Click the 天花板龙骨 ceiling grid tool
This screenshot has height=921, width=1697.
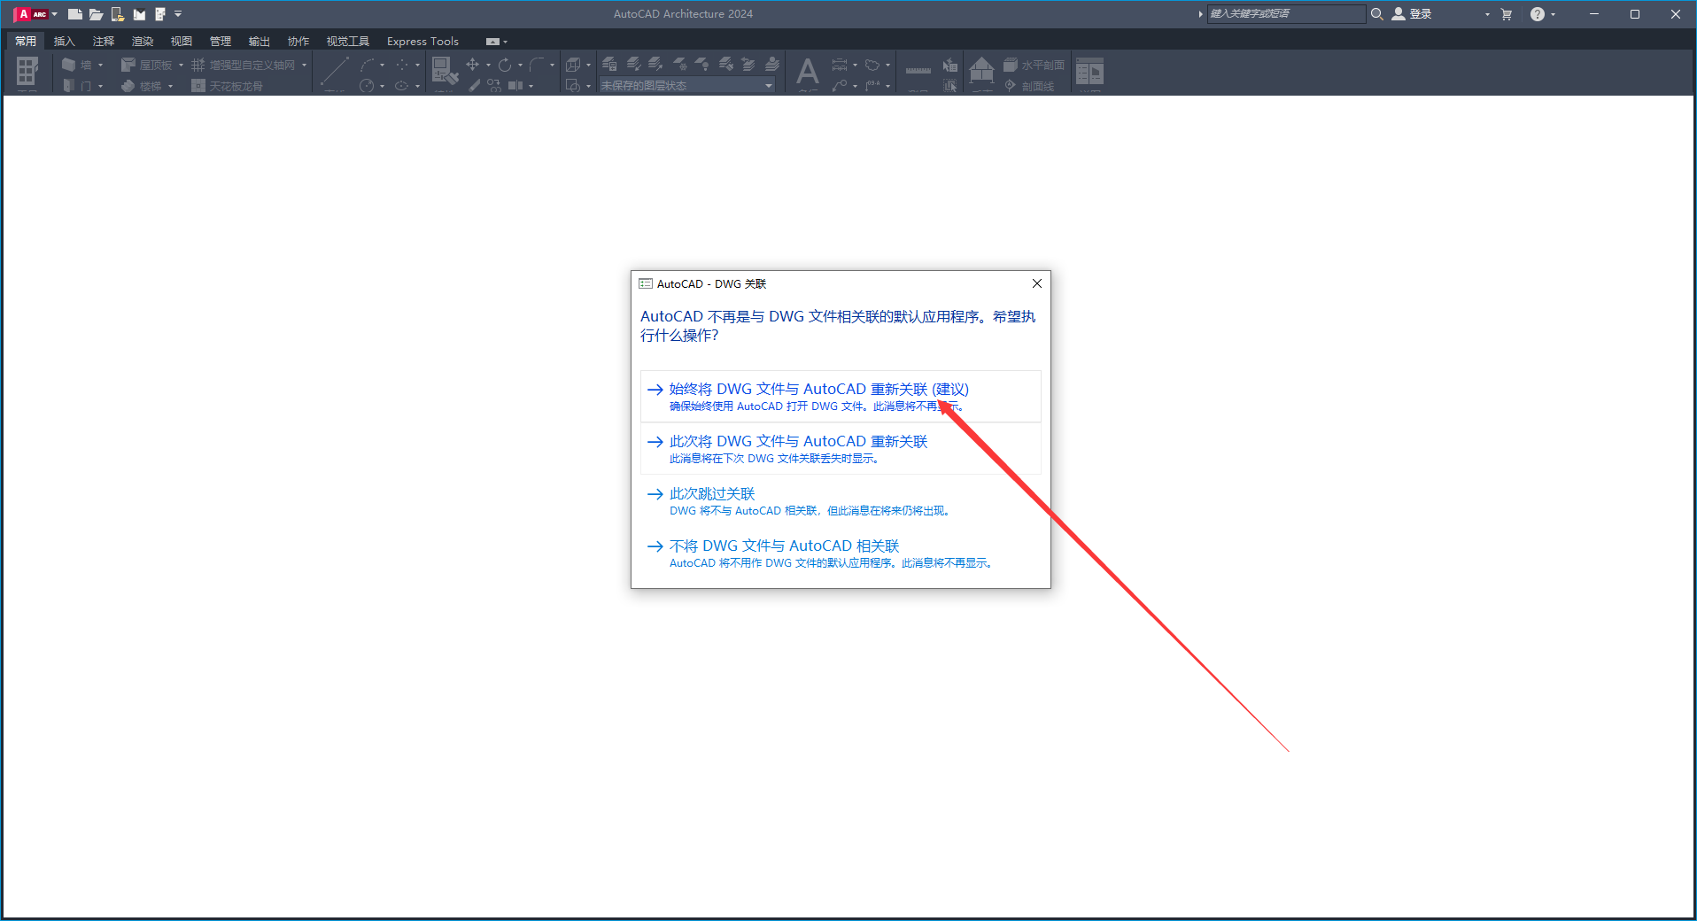[x=233, y=86]
